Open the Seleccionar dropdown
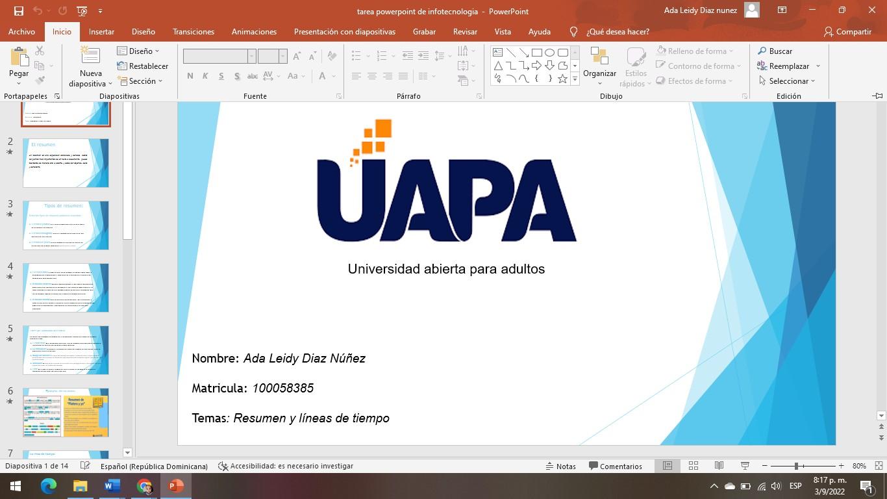 click(786, 81)
